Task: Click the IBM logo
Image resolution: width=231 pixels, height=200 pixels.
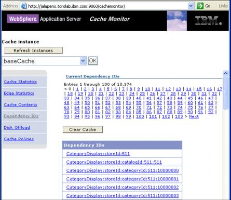Action: [x=209, y=21]
